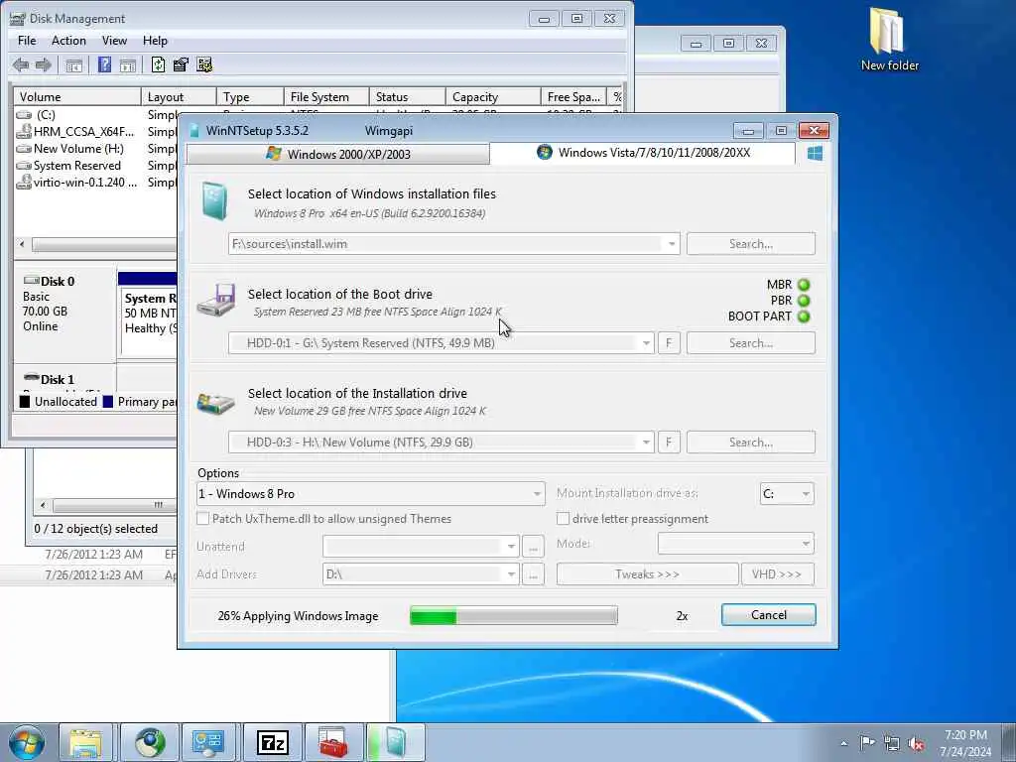Click the F button beside boot drive

[x=669, y=343]
